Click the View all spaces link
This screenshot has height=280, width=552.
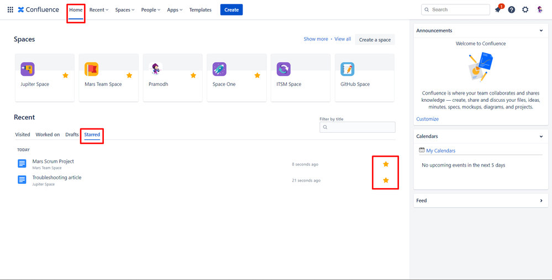(x=343, y=39)
